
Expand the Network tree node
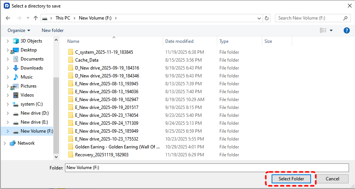coord(5,143)
